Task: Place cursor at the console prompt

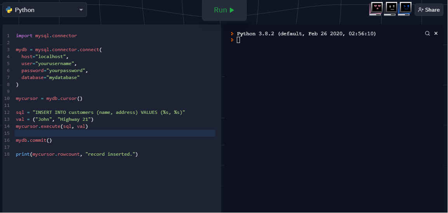Action: (238, 40)
